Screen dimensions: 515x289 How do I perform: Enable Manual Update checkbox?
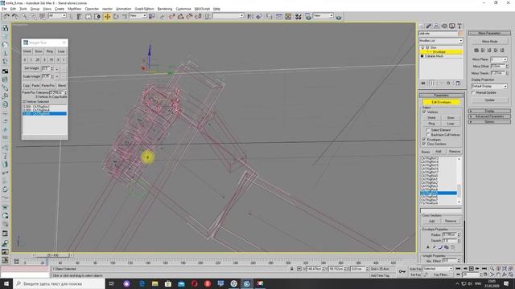point(474,93)
